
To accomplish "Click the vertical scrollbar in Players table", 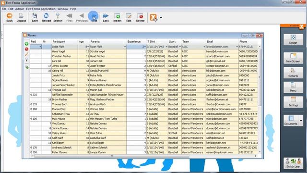I will pos(260,77).
